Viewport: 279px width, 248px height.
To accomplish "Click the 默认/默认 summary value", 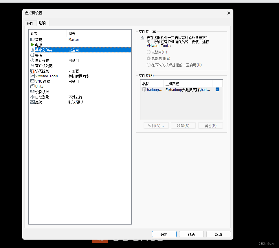I will (76, 102).
